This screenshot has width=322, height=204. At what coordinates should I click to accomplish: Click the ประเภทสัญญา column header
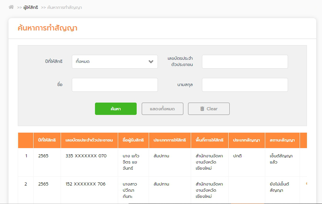[x=246, y=140]
